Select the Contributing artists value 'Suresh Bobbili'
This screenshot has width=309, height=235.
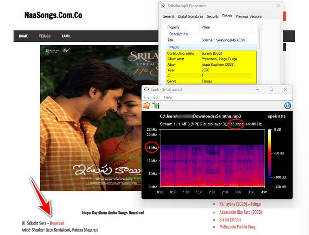click(212, 53)
